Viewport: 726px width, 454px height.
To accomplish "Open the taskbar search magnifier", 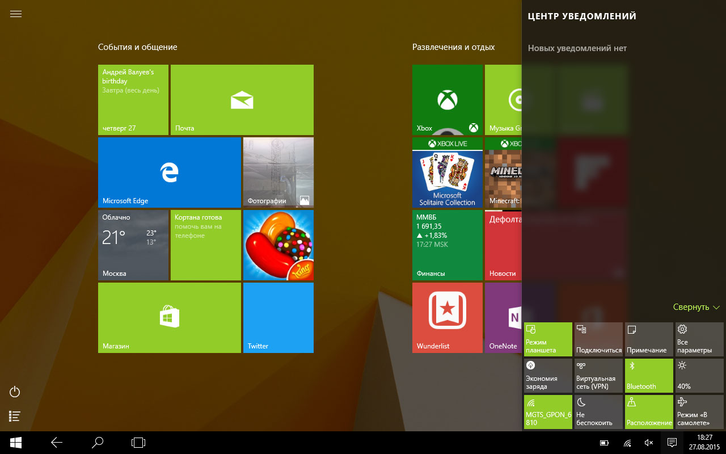I will (x=98, y=443).
